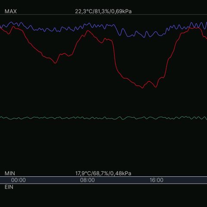Select the 08:00 time marker
The height and width of the screenshot is (207, 207).
point(88,180)
